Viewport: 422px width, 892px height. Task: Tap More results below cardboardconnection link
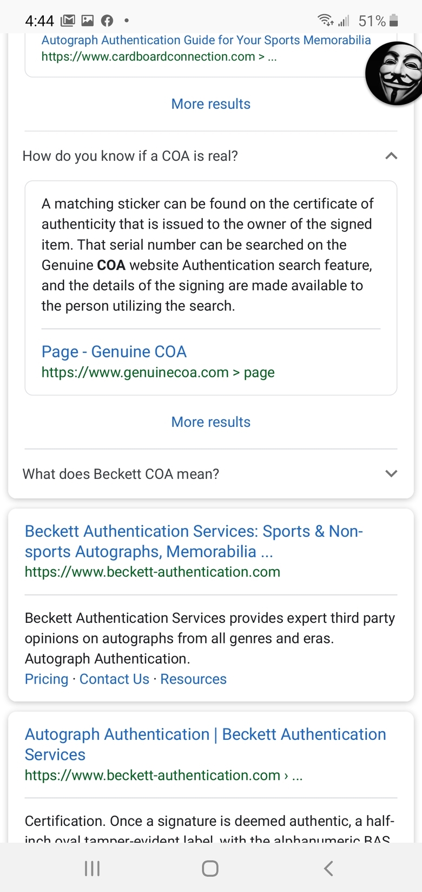click(x=211, y=104)
